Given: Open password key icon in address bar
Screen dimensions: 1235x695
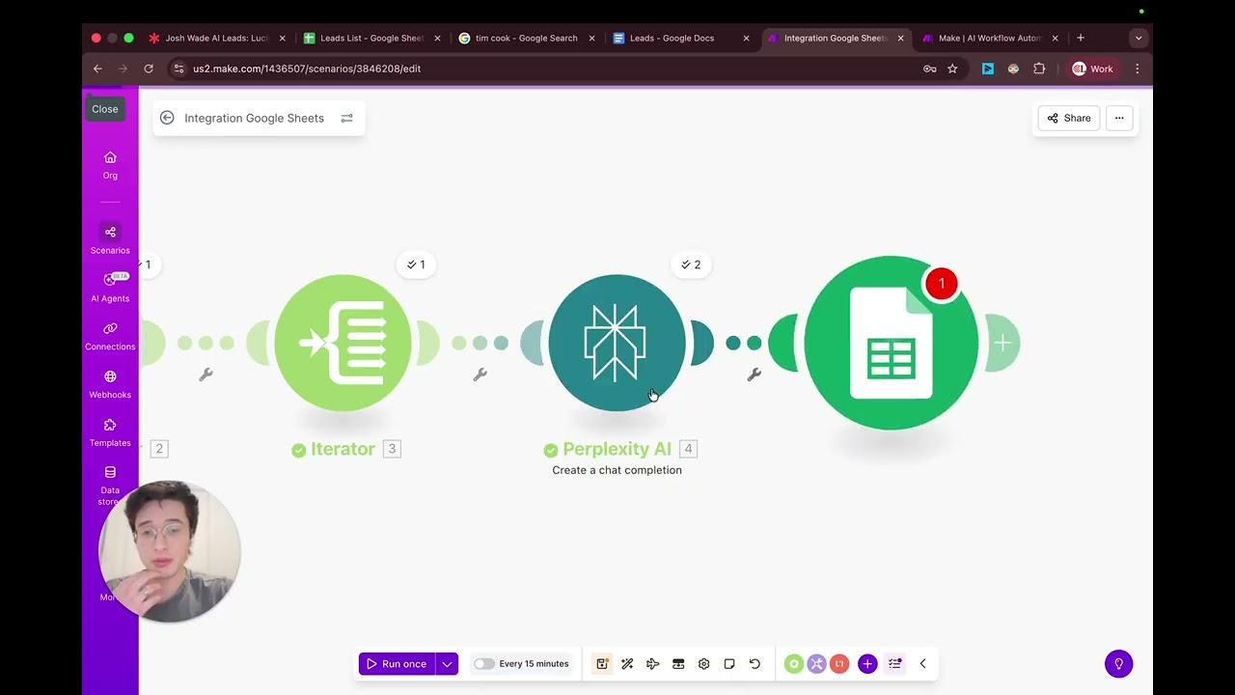Looking at the screenshot, I should click(930, 69).
